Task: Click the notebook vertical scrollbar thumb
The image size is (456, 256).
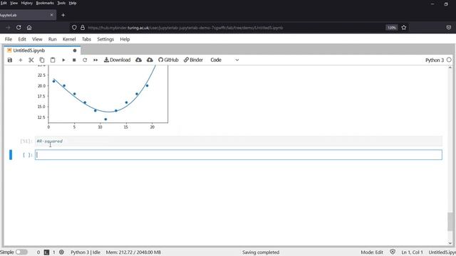Action: tap(450, 221)
